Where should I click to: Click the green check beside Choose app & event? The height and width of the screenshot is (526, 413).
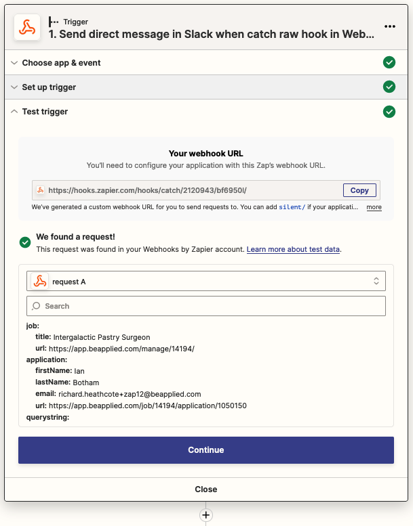[x=389, y=62]
